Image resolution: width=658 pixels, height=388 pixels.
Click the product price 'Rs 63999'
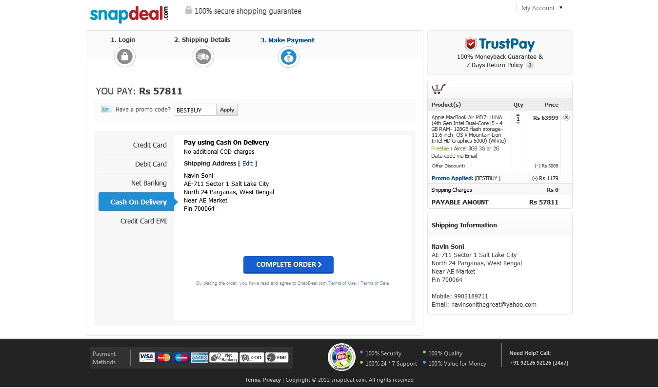pyautogui.click(x=546, y=118)
